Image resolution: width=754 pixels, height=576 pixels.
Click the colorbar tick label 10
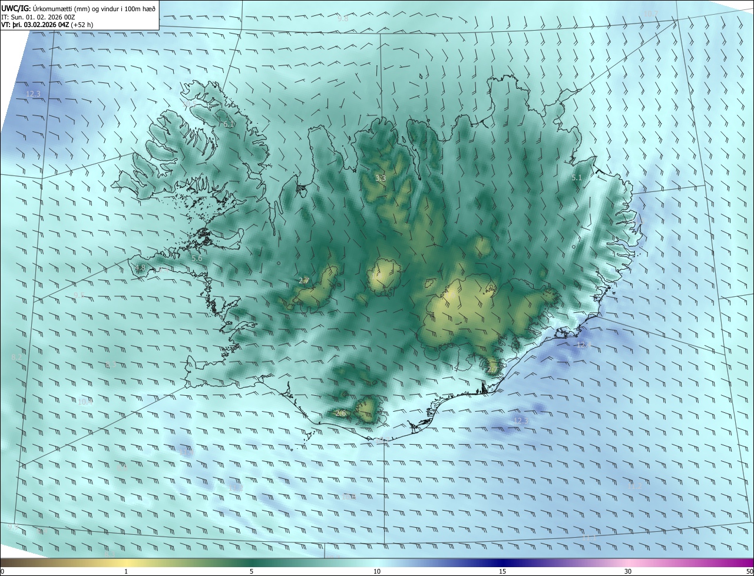click(377, 571)
